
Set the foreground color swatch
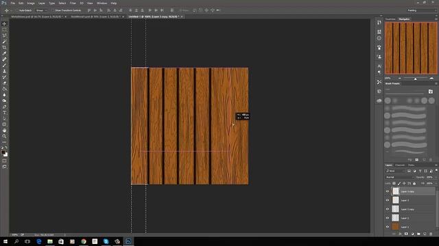3,152
